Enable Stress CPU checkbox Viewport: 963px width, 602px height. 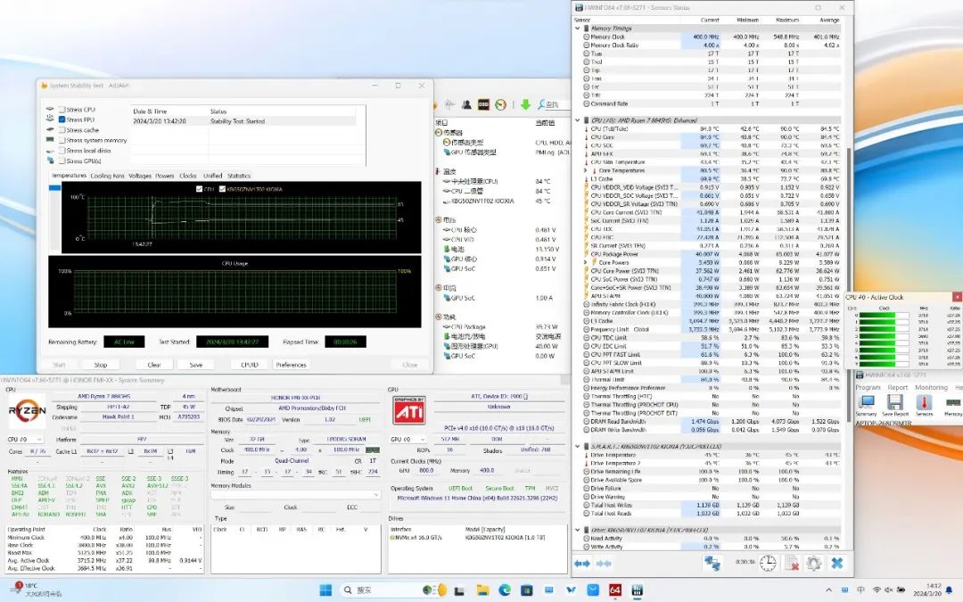click(62, 110)
